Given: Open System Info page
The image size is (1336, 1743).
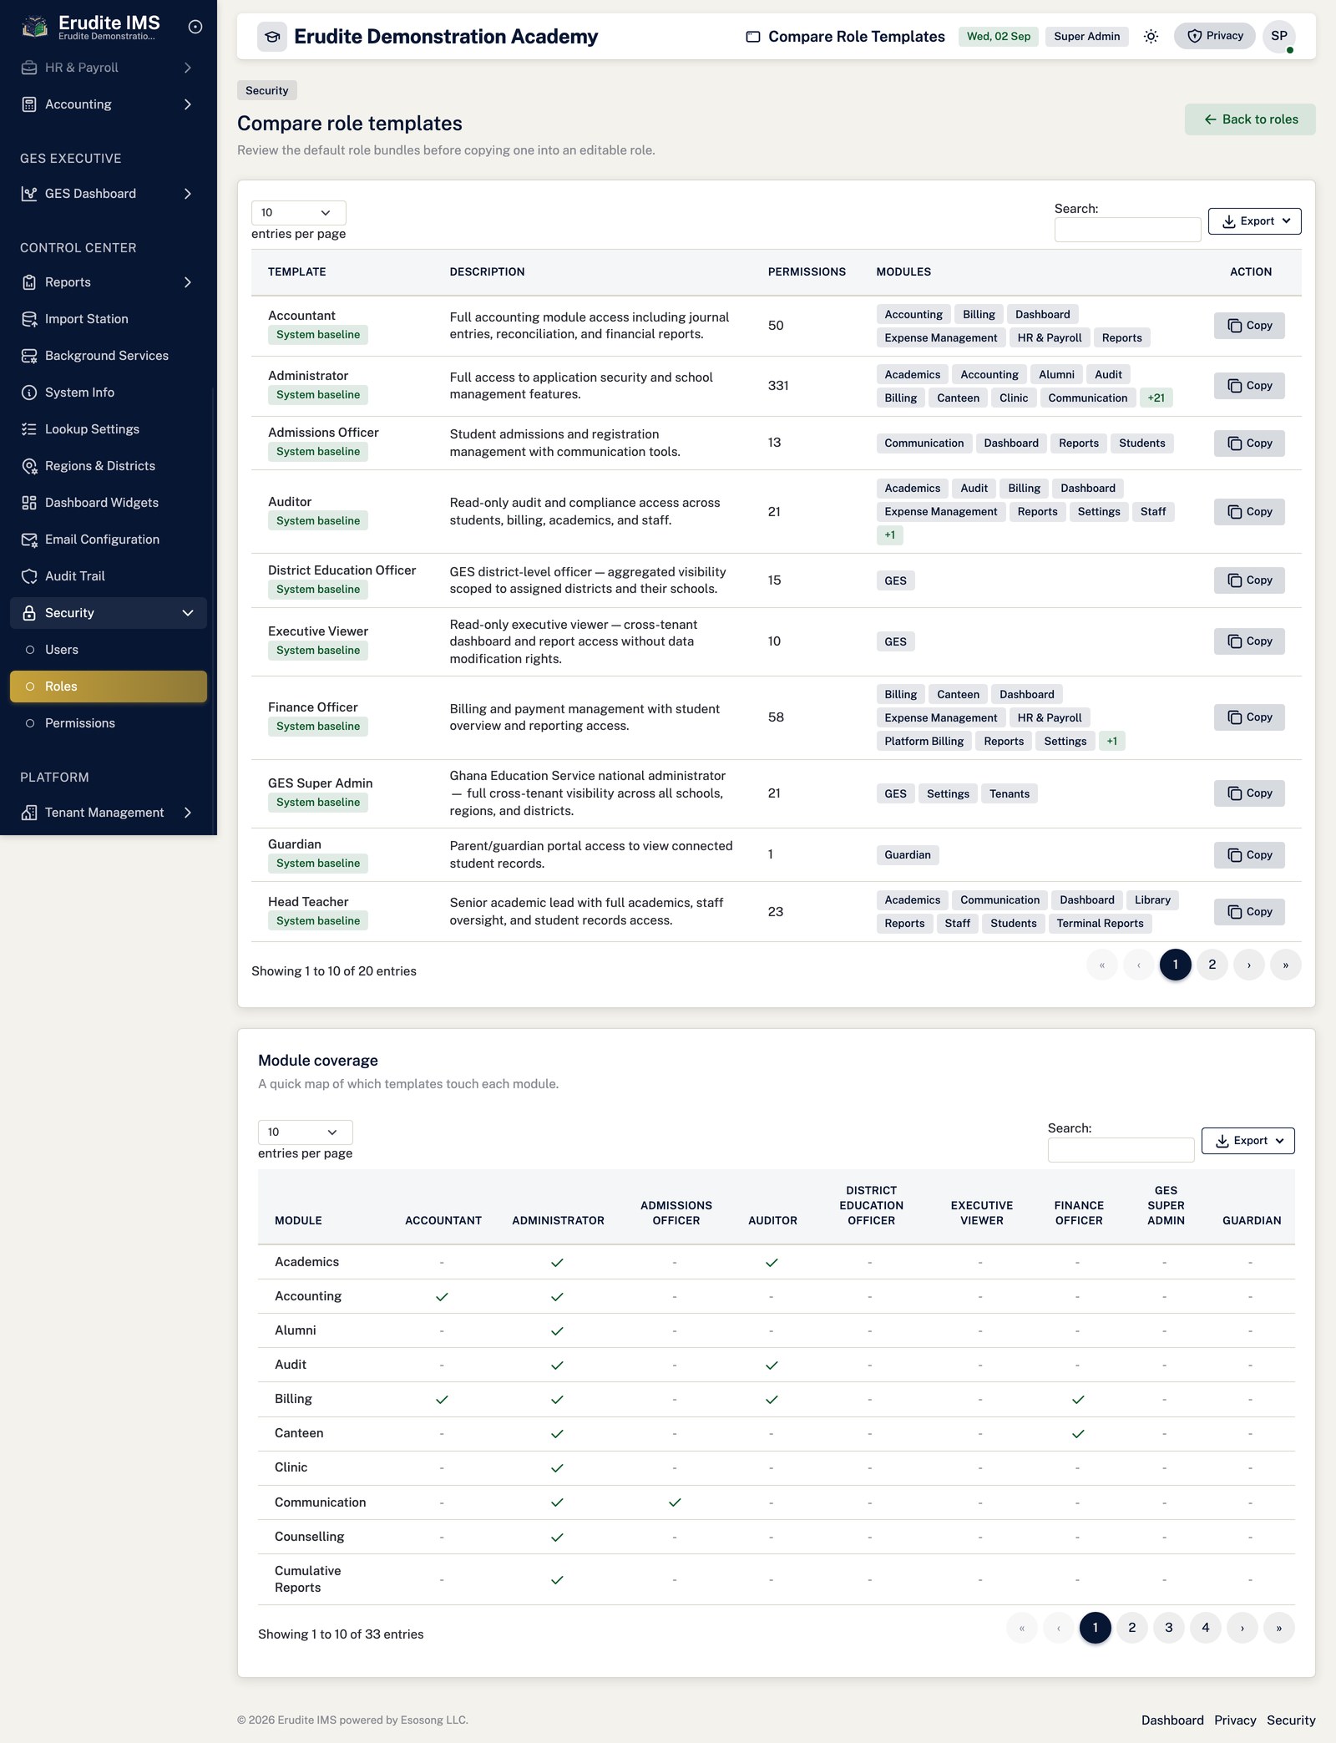Looking at the screenshot, I should click(x=109, y=393).
